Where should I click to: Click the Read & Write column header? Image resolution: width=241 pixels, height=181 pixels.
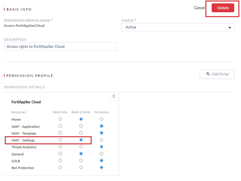[81, 112]
